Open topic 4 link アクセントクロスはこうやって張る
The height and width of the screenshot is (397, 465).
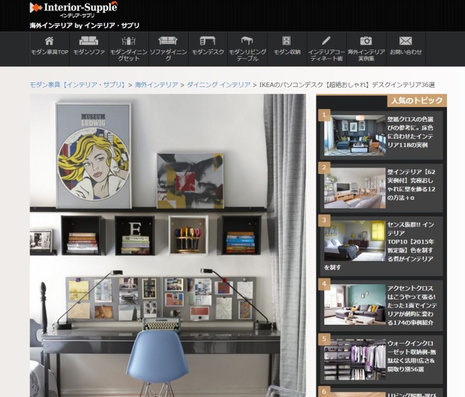(x=411, y=305)
